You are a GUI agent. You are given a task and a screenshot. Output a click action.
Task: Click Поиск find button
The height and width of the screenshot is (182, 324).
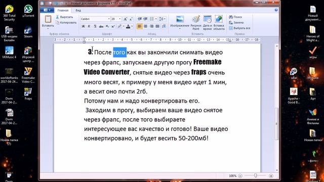pos(235,17)
